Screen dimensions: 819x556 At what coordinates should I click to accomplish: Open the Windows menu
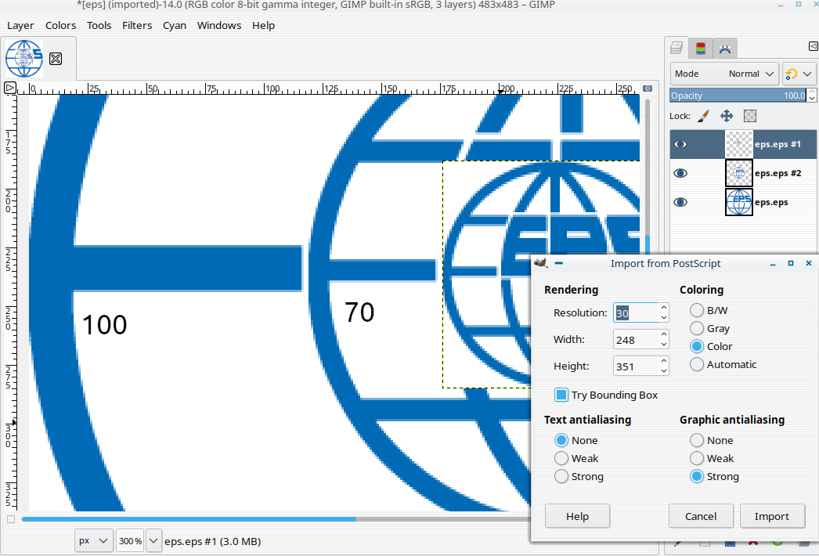coord(219,25)
